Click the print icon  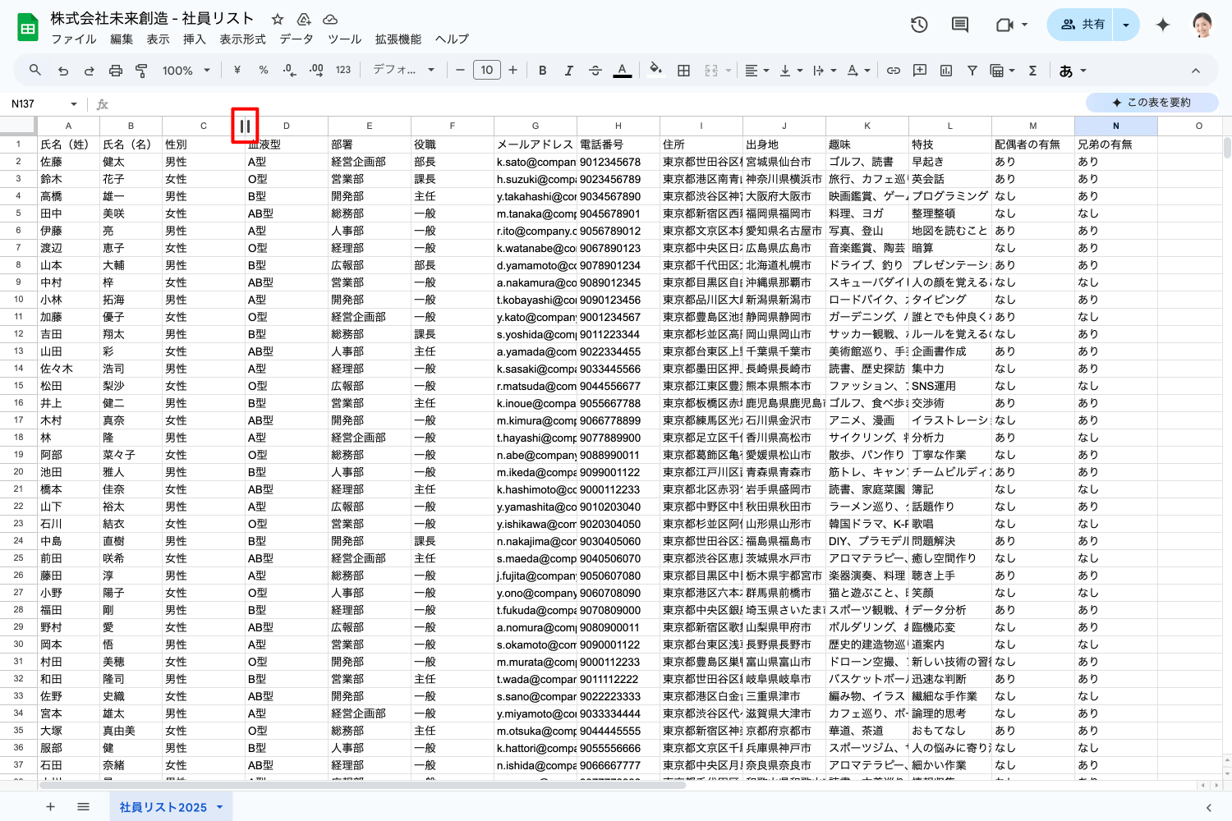pyautogui.click(x=115, y=71)
